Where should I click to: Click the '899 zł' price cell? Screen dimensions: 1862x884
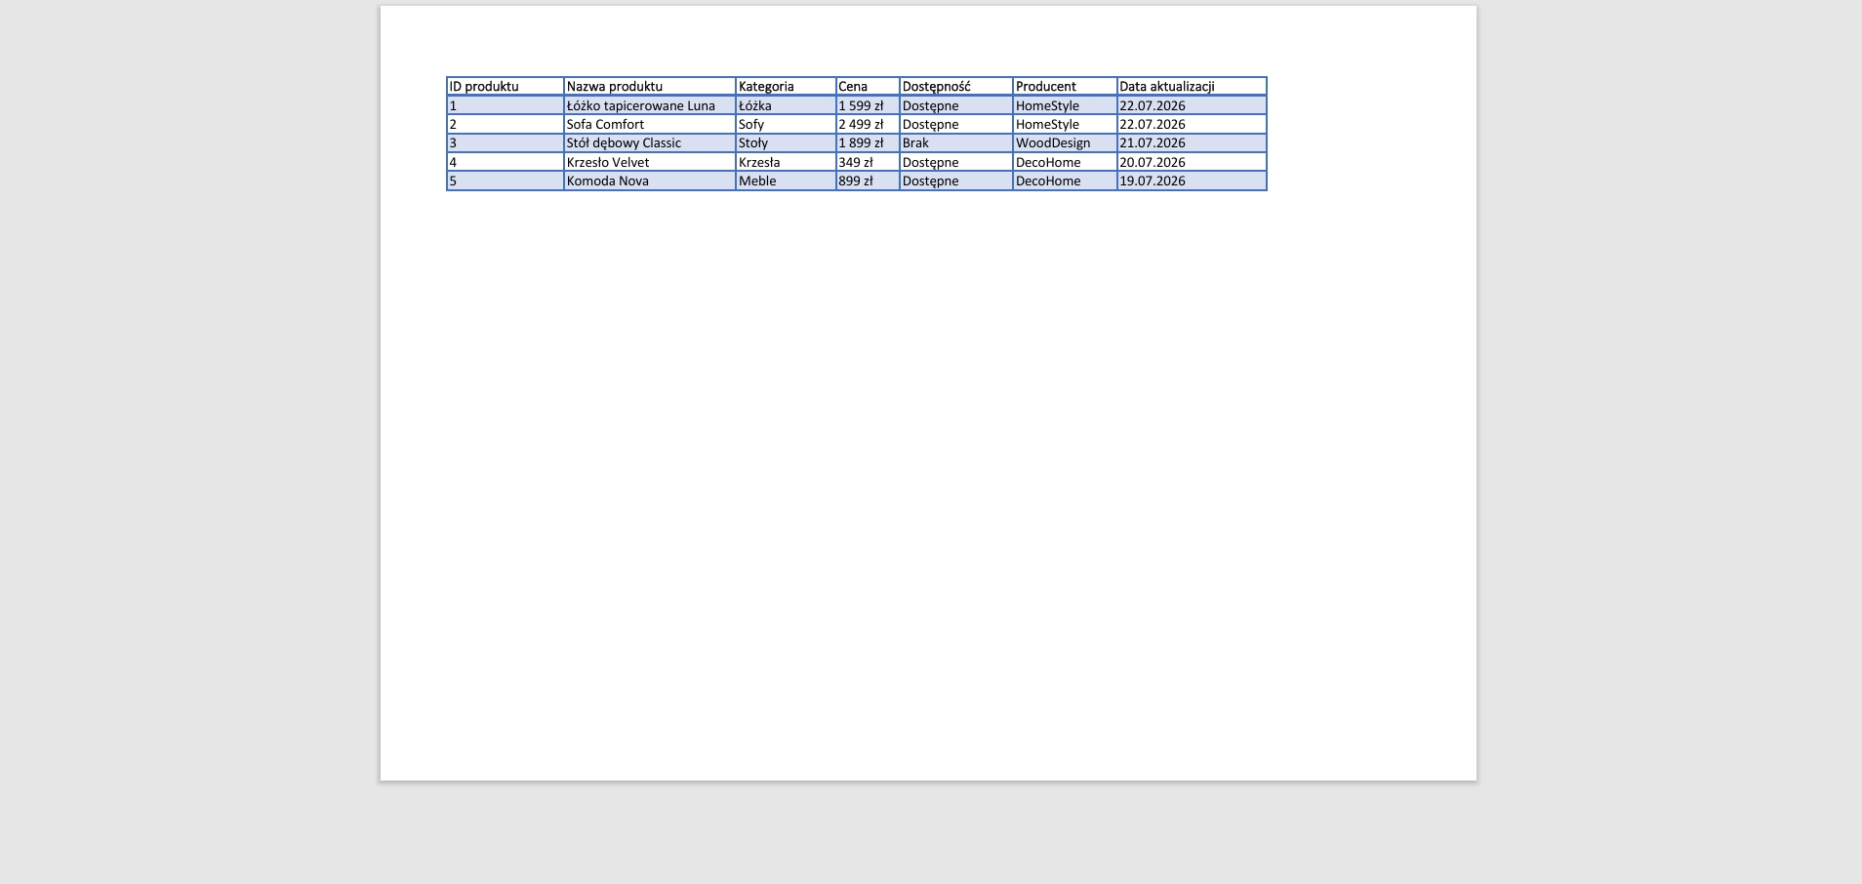[x=868, y=181]
